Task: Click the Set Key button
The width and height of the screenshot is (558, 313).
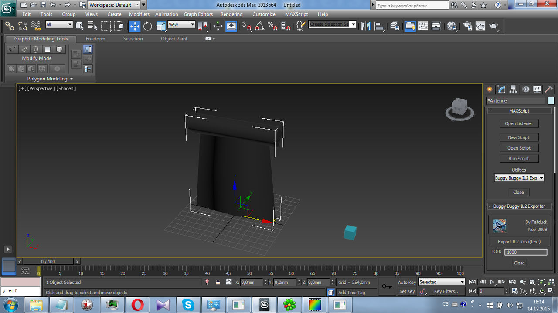Action: [407, 291]
